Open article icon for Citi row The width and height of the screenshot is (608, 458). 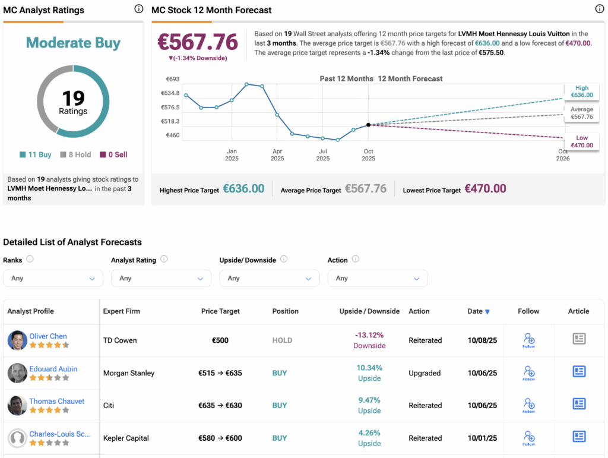coord(579,405)
